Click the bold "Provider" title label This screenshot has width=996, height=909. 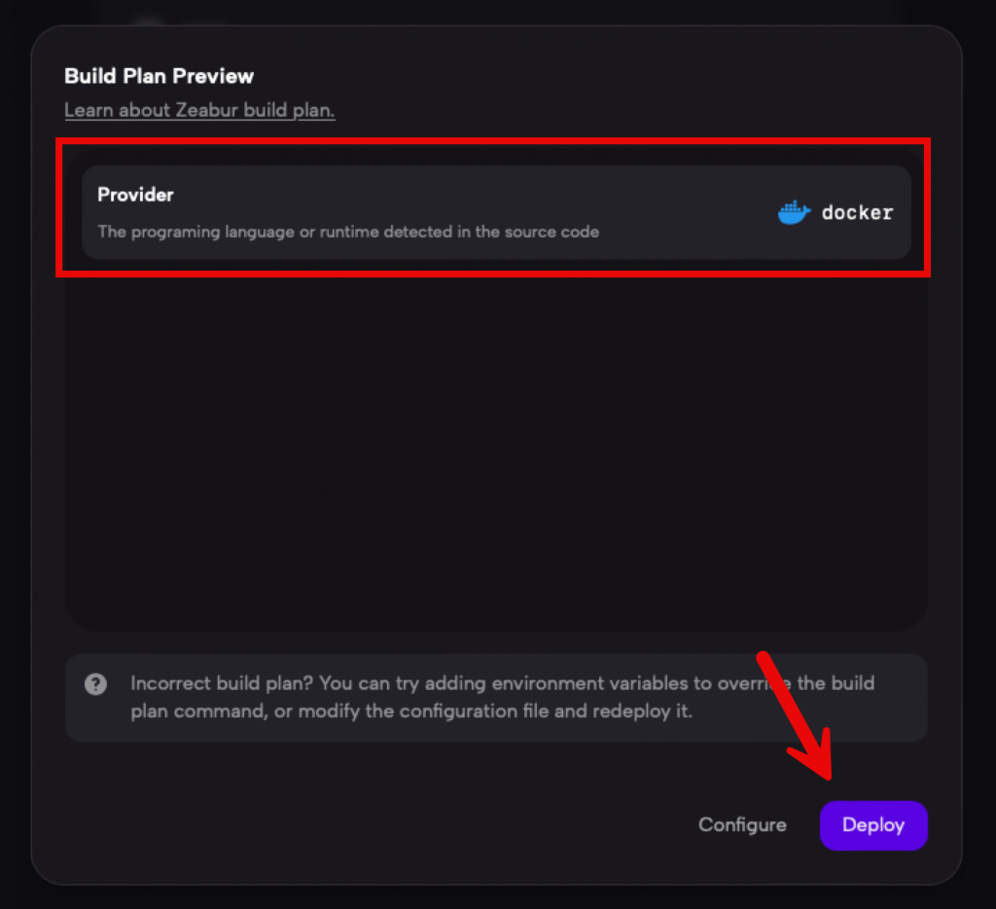pyautogui.click(x=135, y=195)
